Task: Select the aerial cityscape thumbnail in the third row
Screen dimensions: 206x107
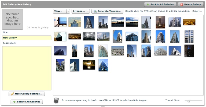Action: [x=117, y=51]
